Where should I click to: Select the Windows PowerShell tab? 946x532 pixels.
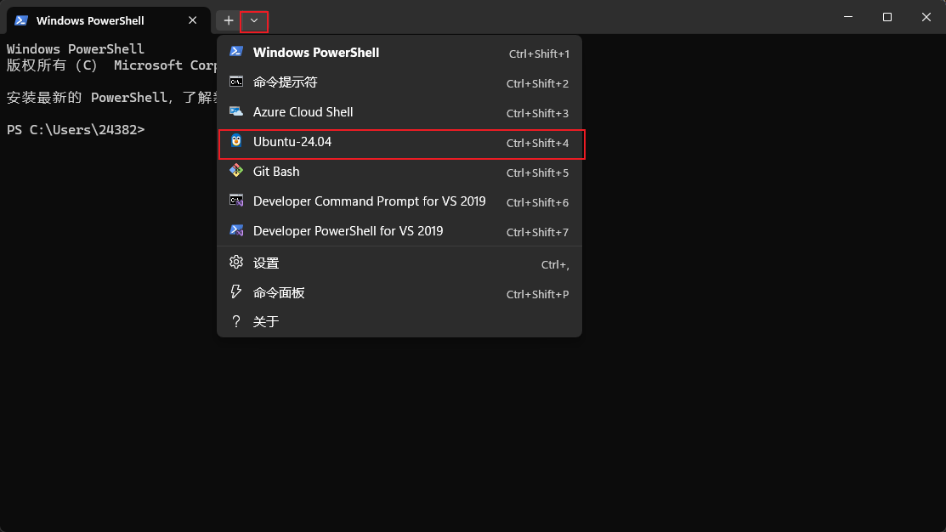point(108,20)
